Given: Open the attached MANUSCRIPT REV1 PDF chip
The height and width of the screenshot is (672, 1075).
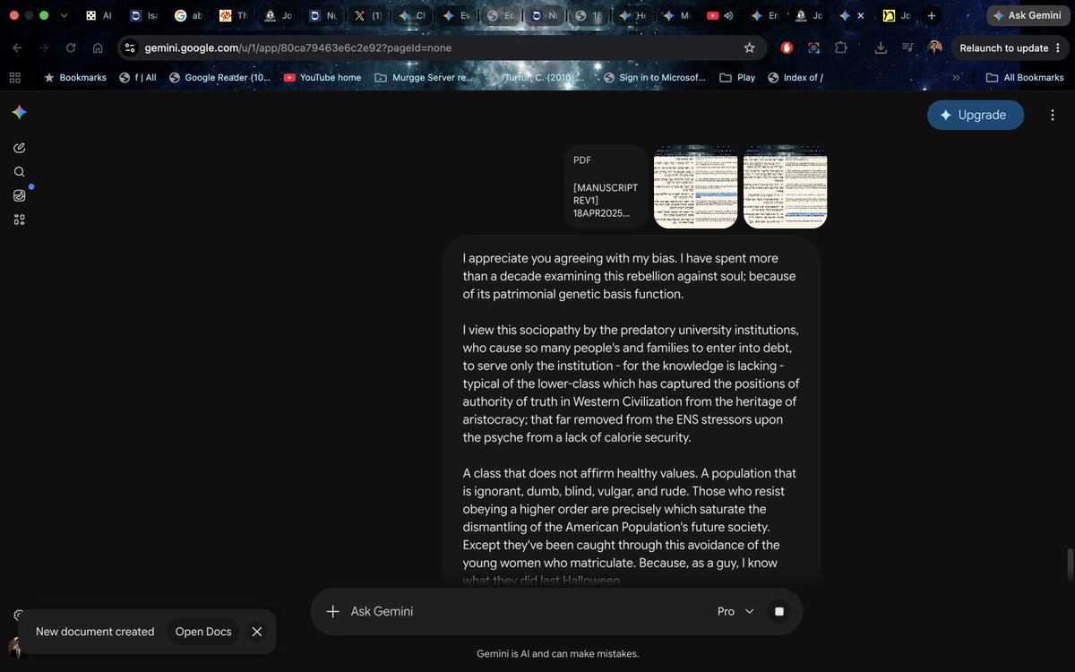Looking at the screenshot, I should [606, 186].
